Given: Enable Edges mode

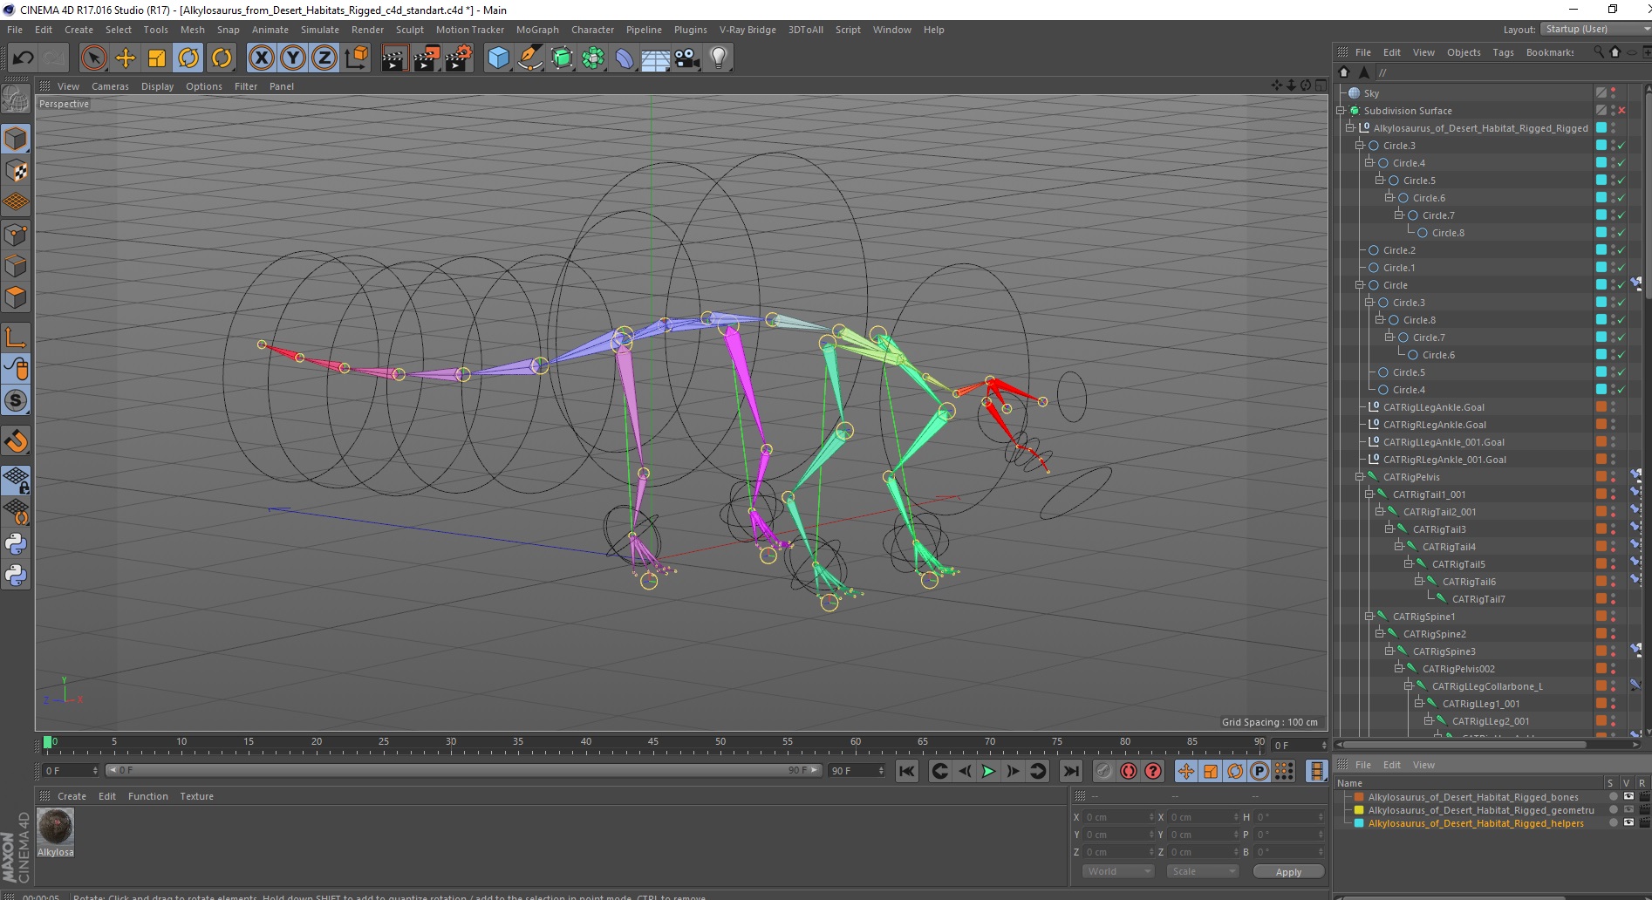Looking at the screenshot, I should pyautogui.click(x=16, y=266).
